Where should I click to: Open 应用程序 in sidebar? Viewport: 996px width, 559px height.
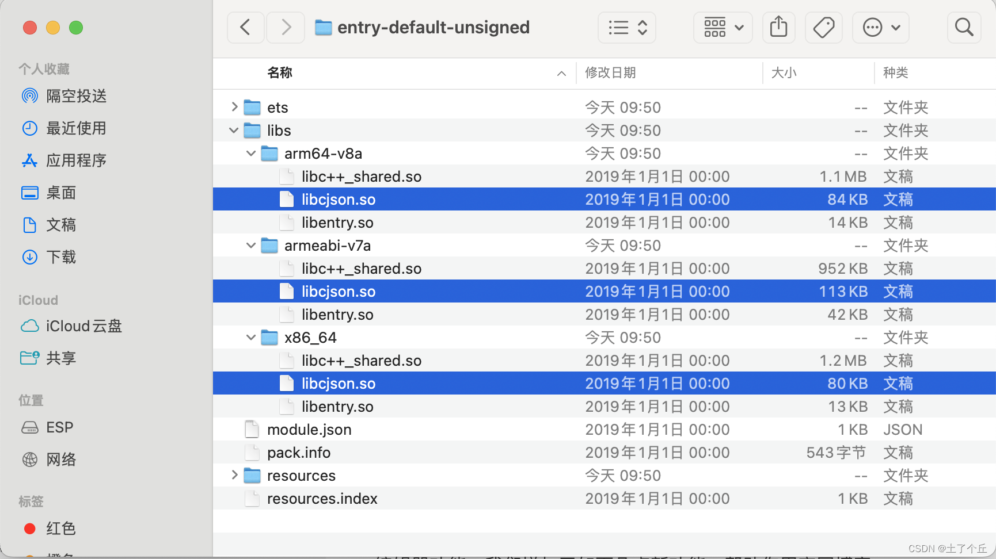click(64, 160)
